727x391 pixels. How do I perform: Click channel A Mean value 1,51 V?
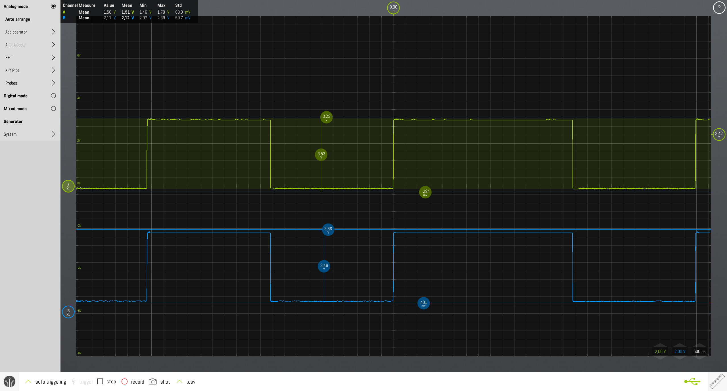pos(128,12)
